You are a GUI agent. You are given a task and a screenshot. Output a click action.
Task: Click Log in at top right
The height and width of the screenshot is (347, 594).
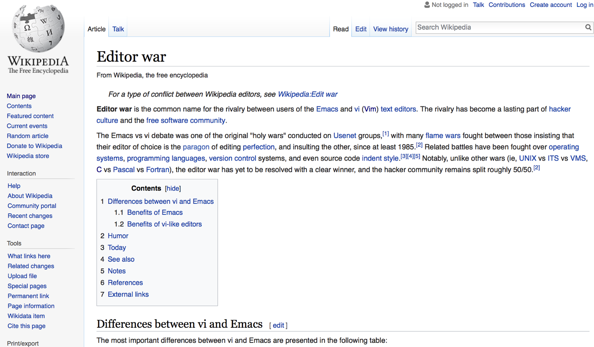point(584,5)
